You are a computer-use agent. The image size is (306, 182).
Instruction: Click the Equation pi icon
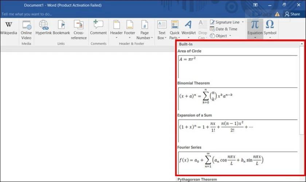point(255,25)
